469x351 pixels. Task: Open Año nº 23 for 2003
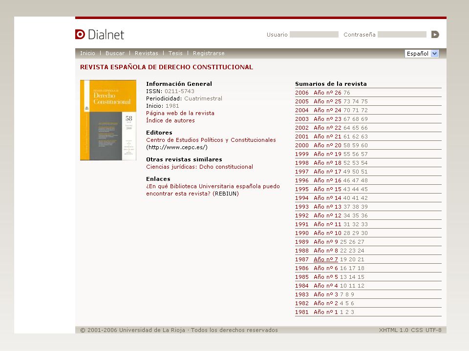[x=327, y=119]
